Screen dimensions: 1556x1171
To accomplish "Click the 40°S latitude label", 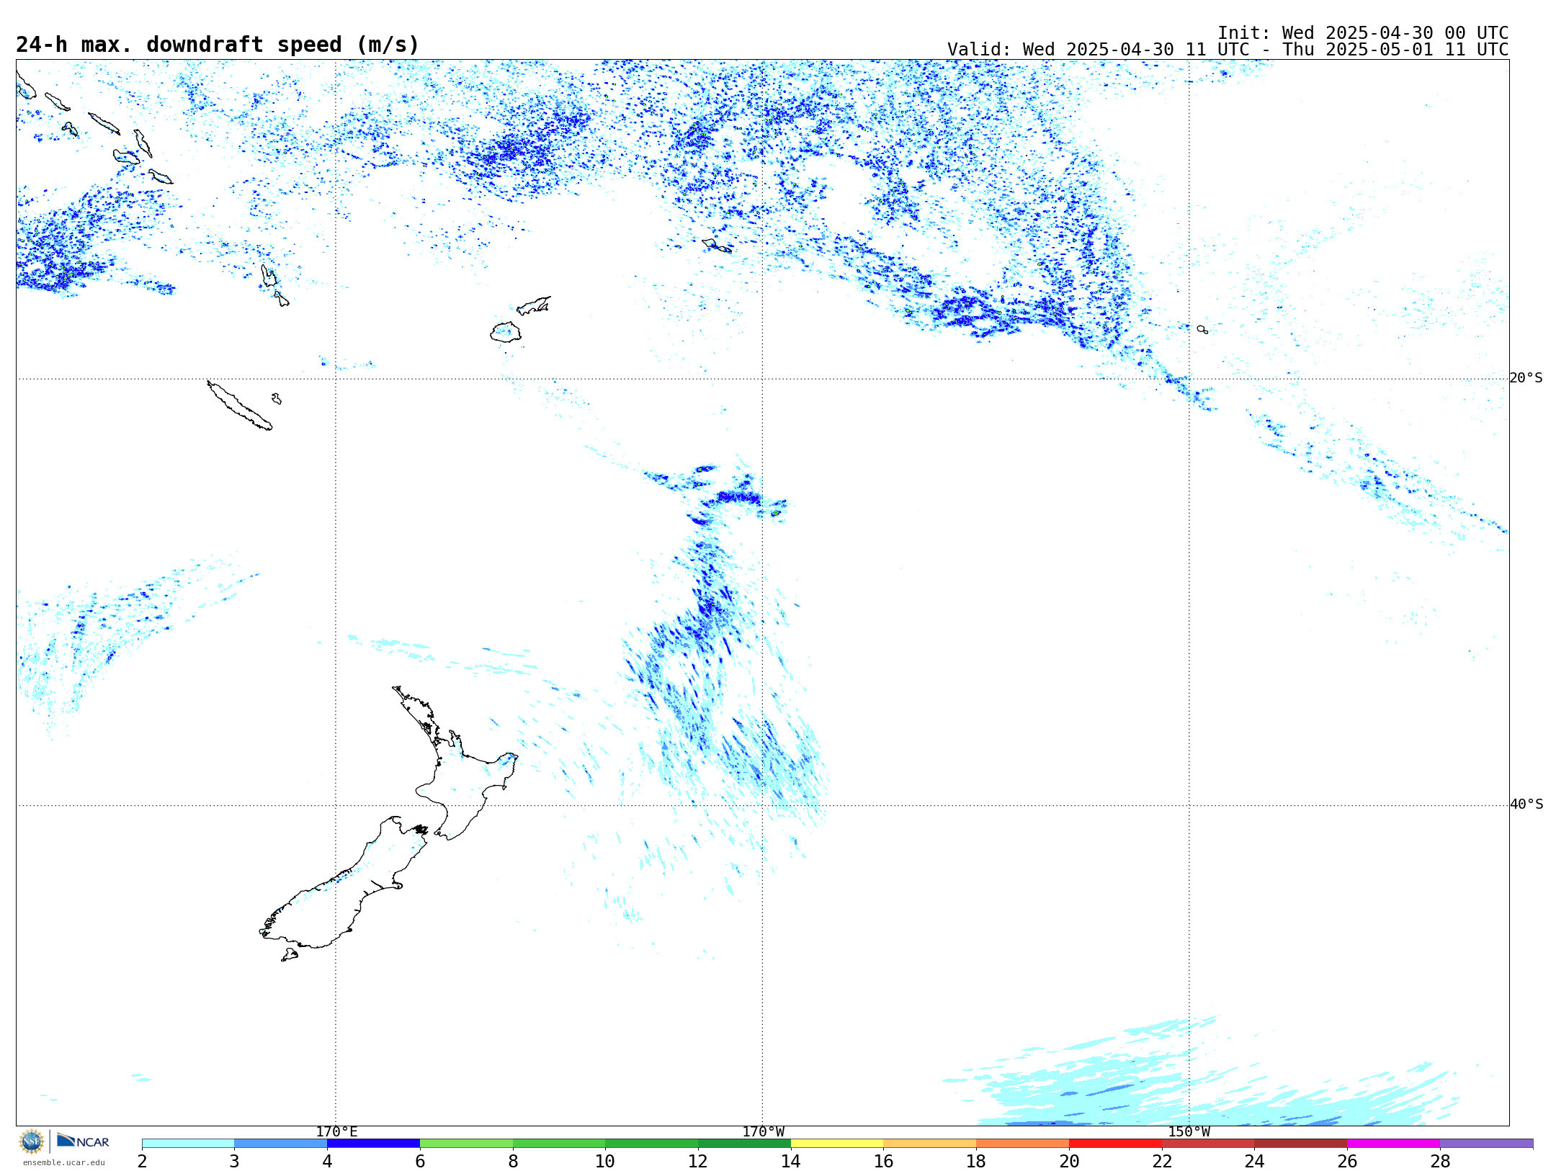I will 1526,804.
